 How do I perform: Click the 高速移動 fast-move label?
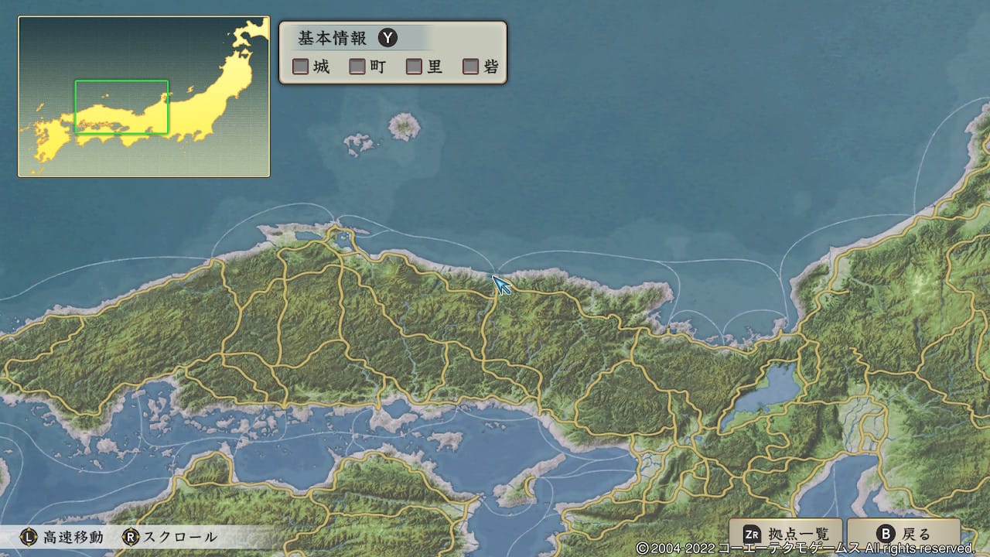(73, 537)
